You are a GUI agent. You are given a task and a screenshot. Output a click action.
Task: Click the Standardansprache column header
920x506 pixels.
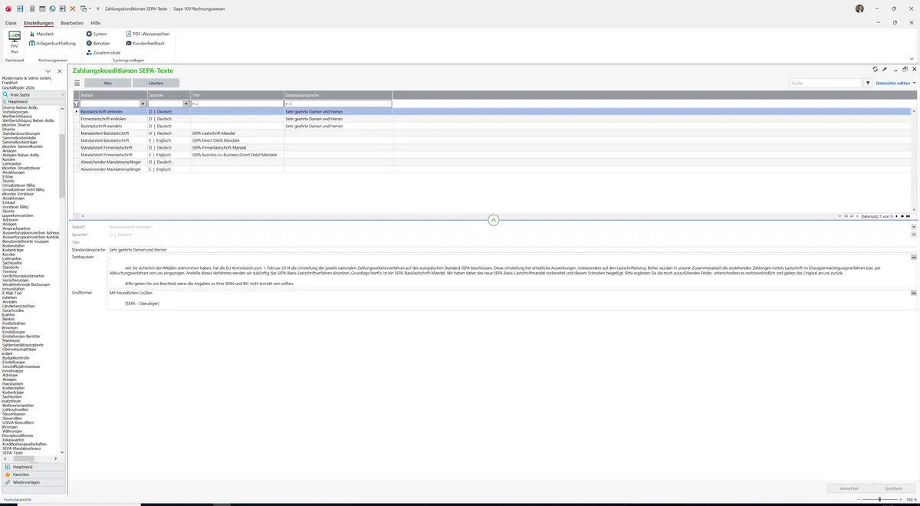click(338, 95)
